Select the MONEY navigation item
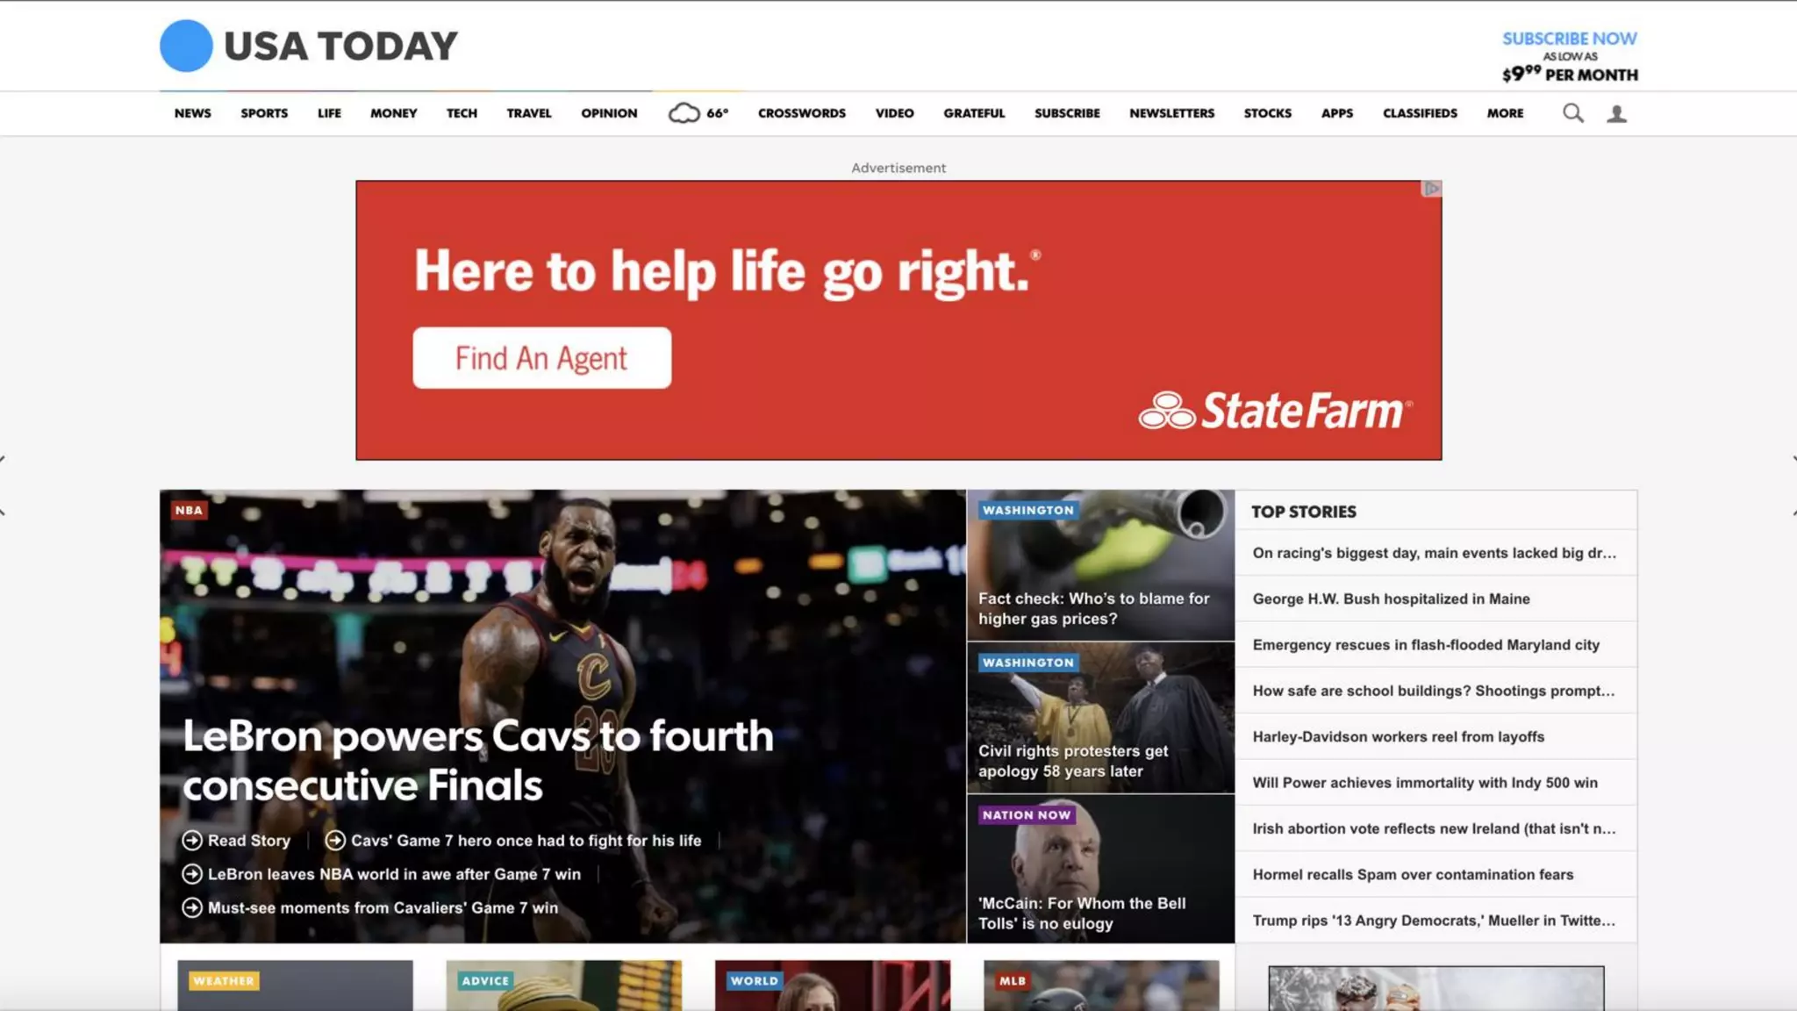Screen dimensions: 1797x1011 coord(393,113)
